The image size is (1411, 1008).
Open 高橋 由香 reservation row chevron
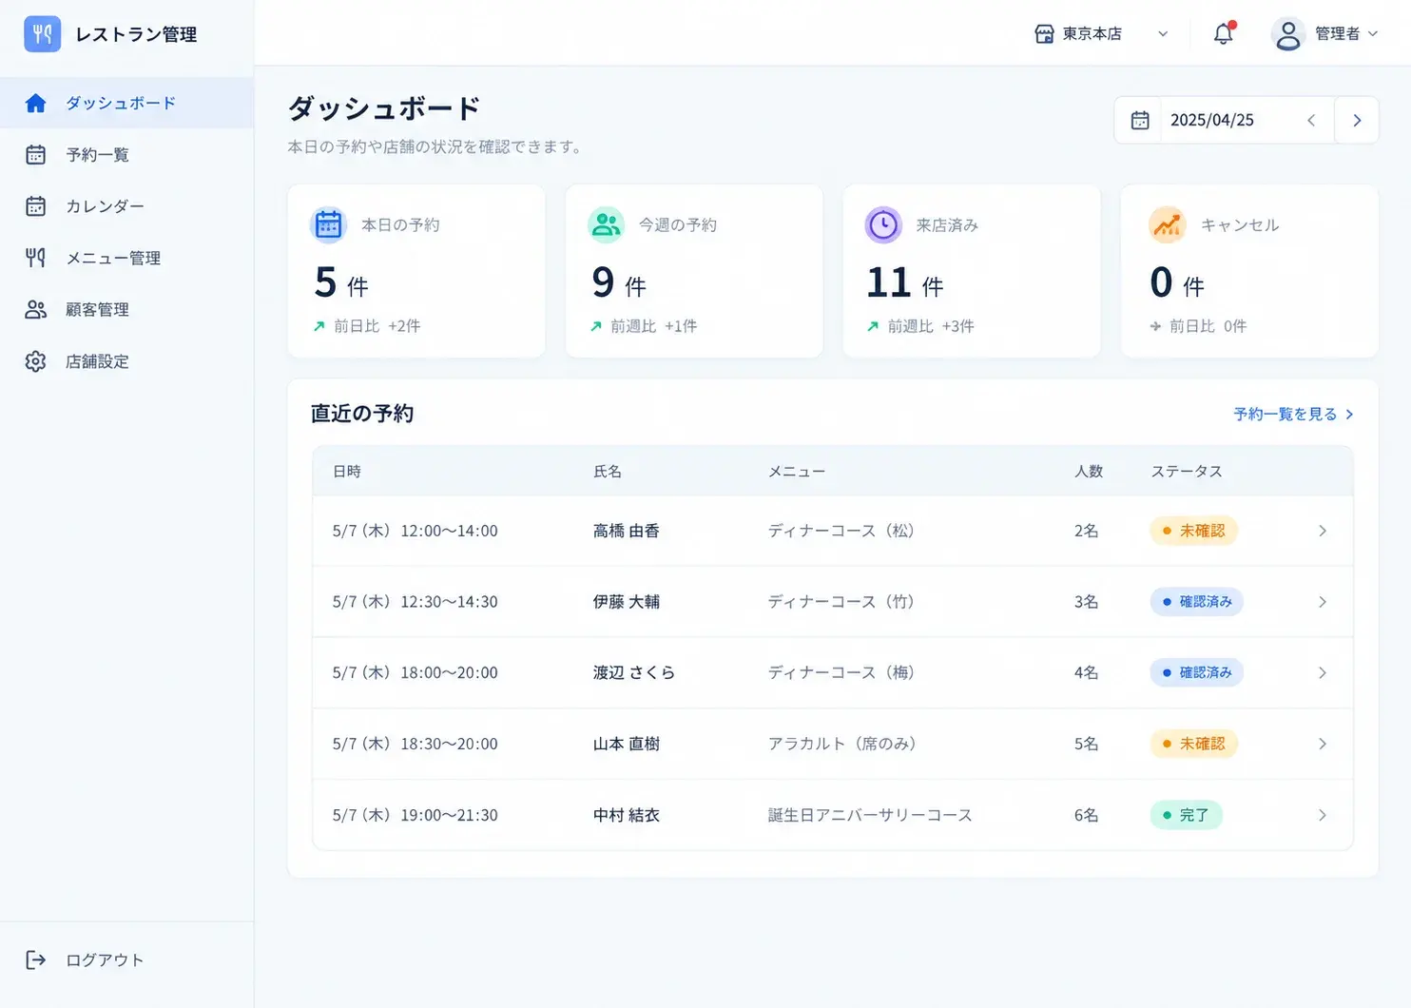(1323, 531)
